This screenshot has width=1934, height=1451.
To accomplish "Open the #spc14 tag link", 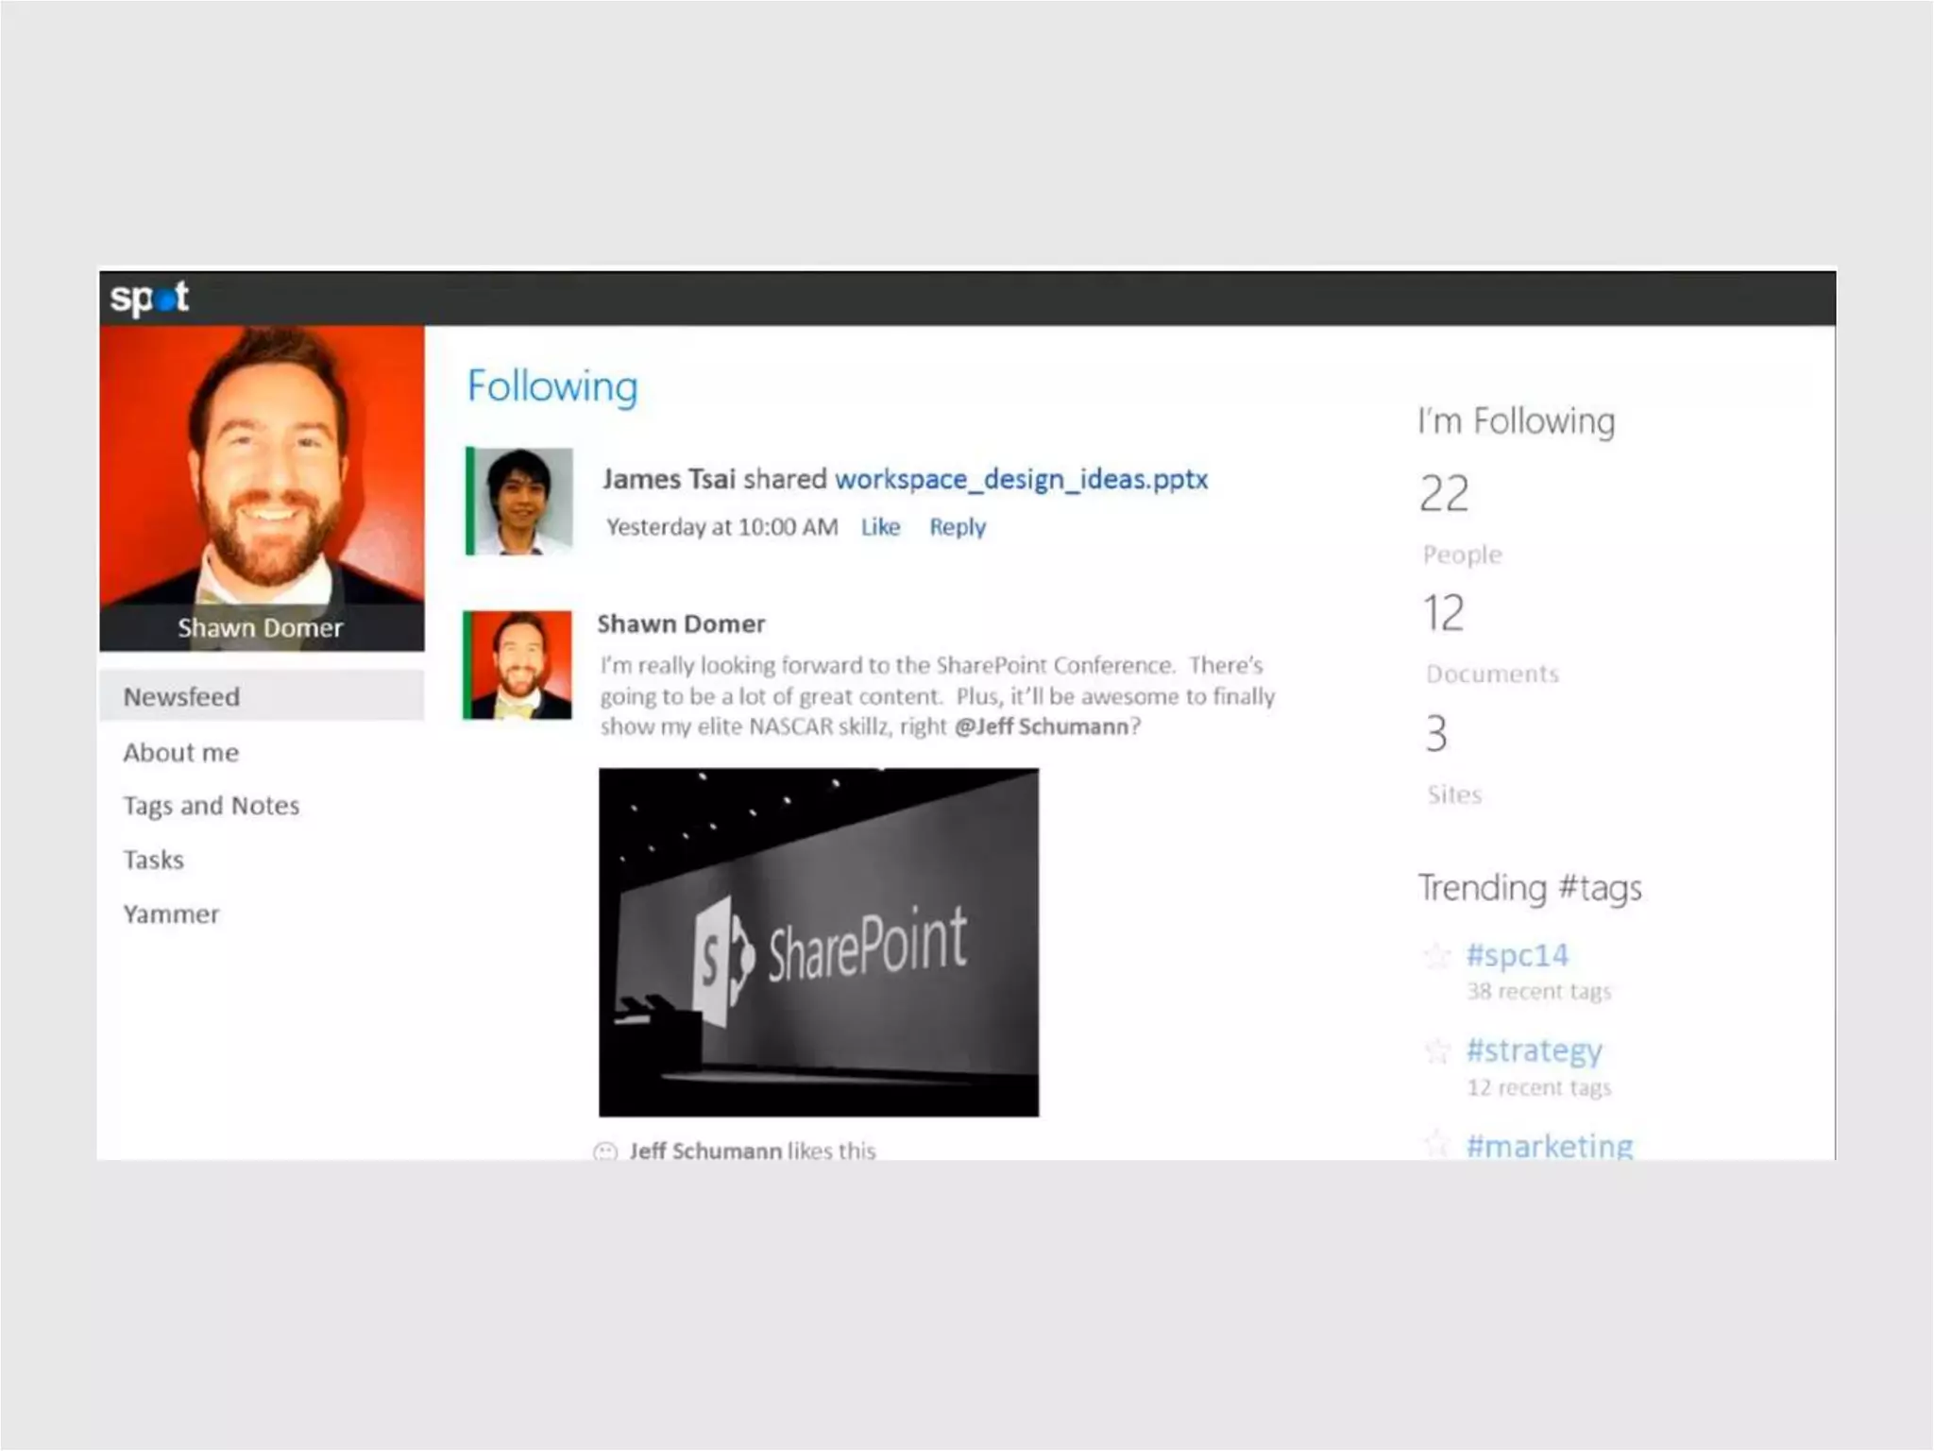I will (x=1517, y=955).
